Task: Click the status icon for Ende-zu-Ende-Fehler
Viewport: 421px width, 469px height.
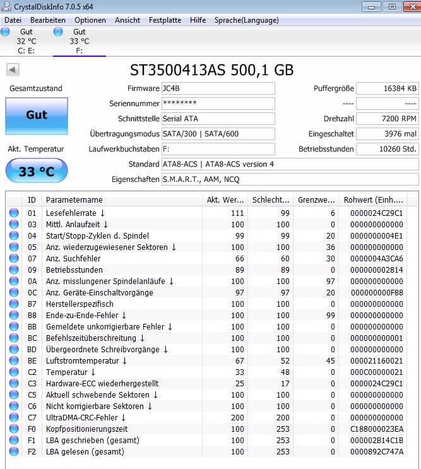Action: [x=14, y=315]
